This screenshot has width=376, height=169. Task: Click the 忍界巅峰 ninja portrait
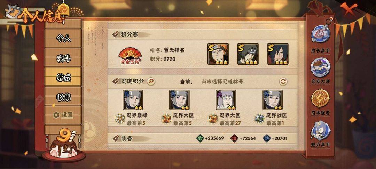tap(133, 100)
